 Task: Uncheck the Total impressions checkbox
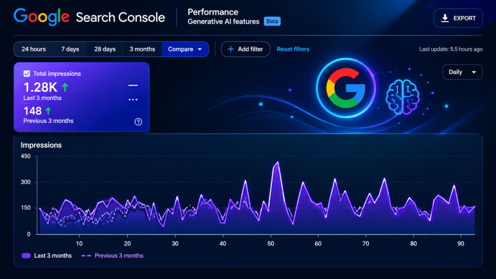tap(27, 74)
